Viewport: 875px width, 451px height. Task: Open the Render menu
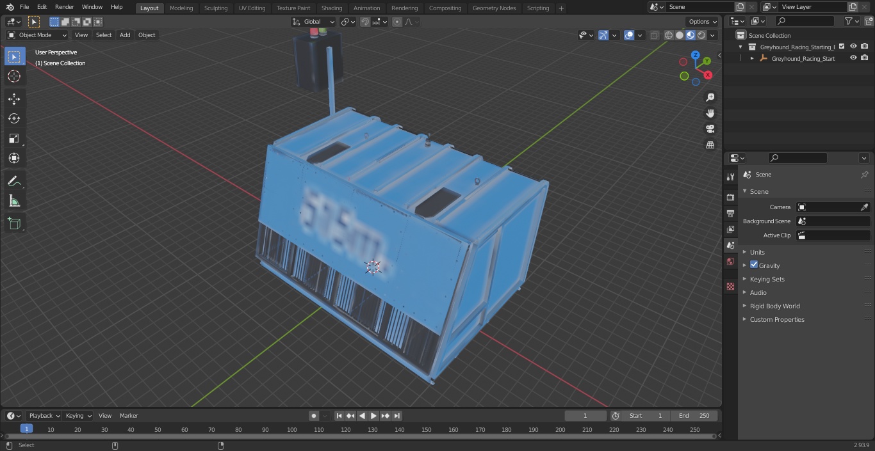(64, 7)
